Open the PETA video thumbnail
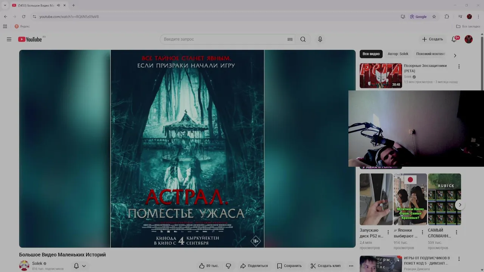 click(381, 76)
